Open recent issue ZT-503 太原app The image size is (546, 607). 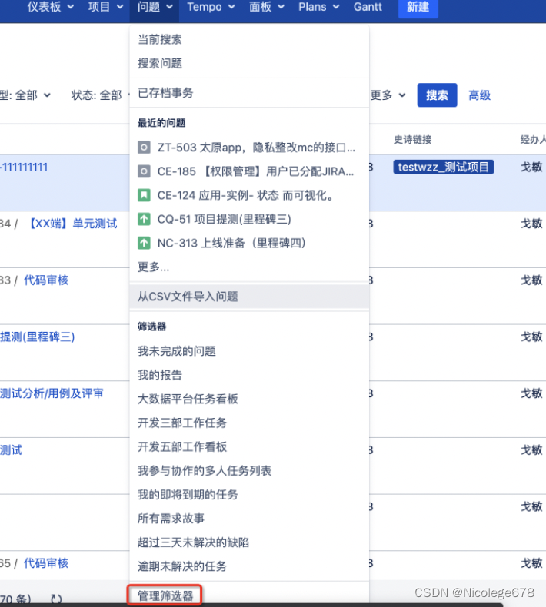pyautogui.click(x=249, y=148)
